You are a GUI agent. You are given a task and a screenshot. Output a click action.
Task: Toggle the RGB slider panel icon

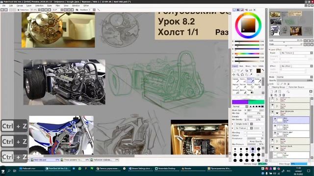pyautogui.click(x=238, y=10)
